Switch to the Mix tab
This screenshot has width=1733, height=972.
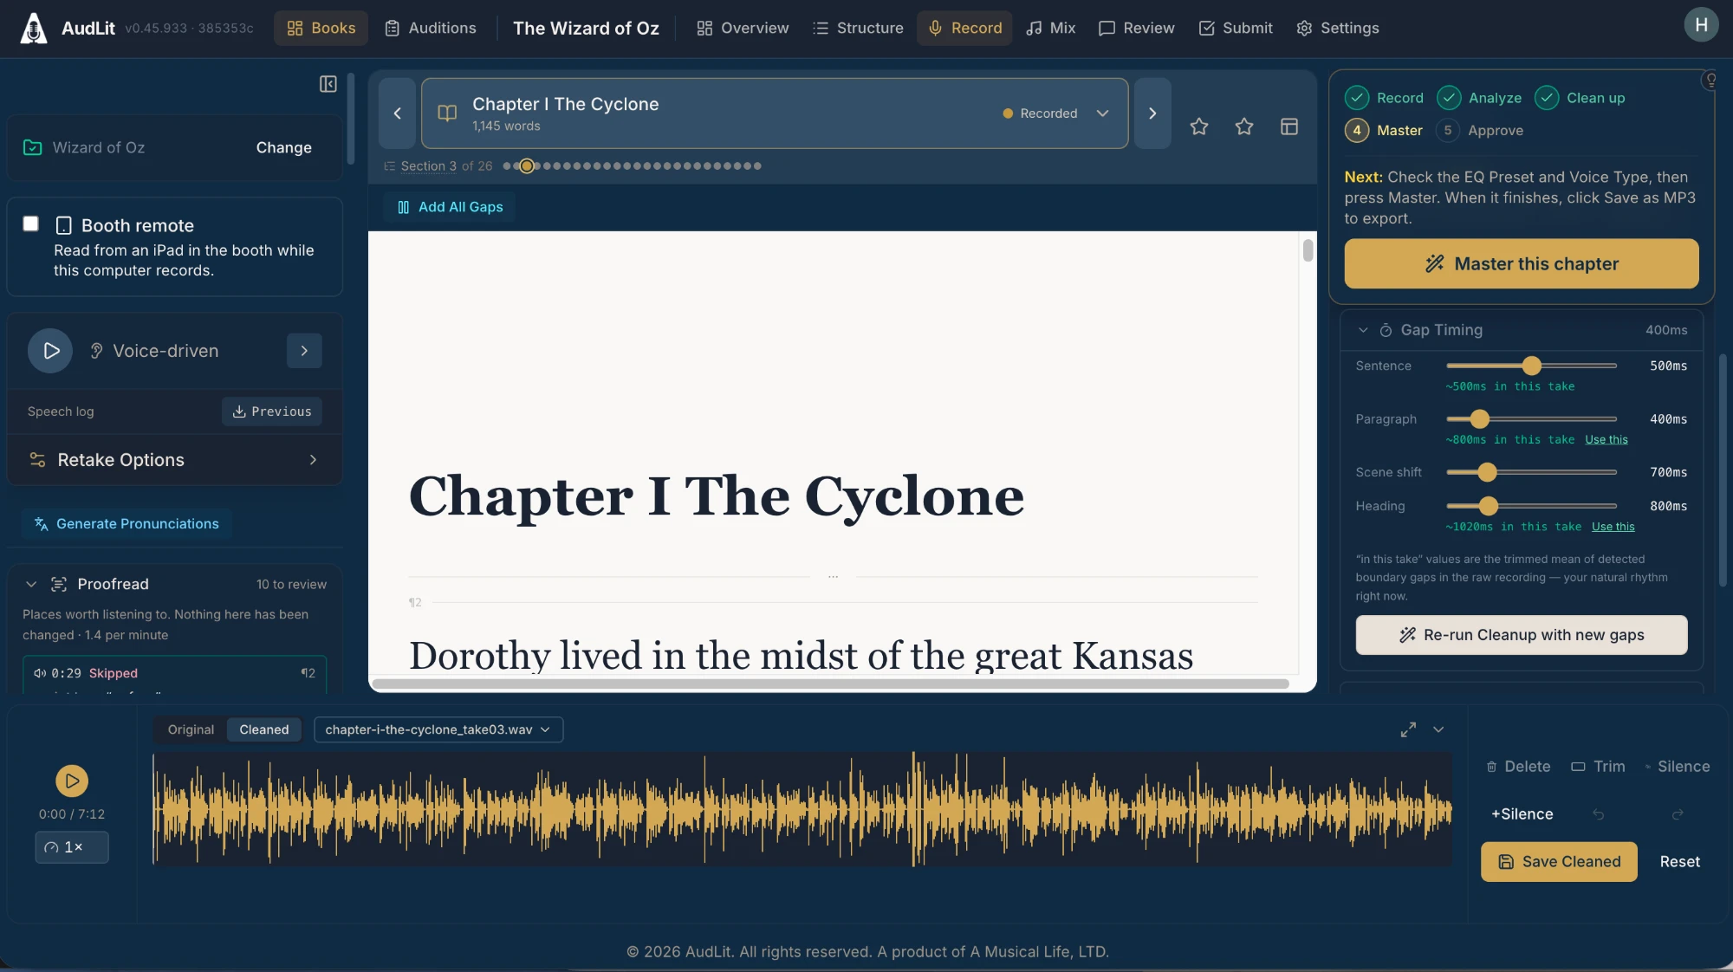tap(1050, 28)
